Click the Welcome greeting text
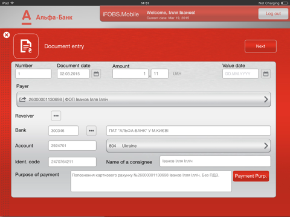 (171, 13)
